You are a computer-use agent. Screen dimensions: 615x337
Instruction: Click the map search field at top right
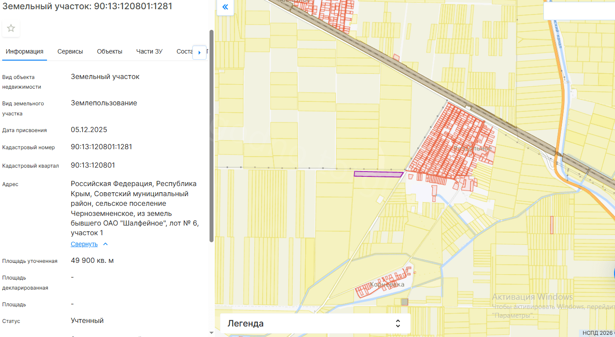pyautogui.click(x=579, y=11)
